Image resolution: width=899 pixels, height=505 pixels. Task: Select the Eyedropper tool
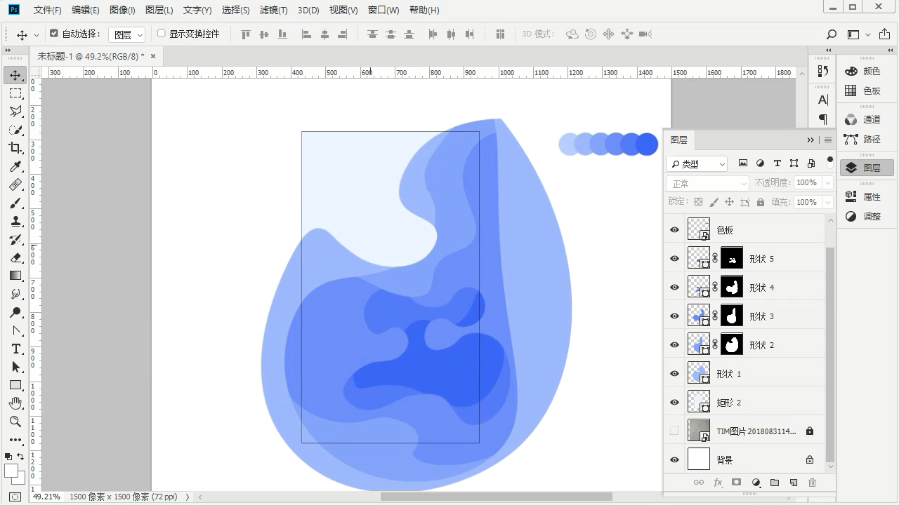click(15, 166)
